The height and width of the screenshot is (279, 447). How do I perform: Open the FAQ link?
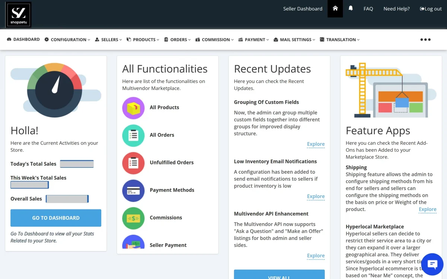click(x=368, y=9)
